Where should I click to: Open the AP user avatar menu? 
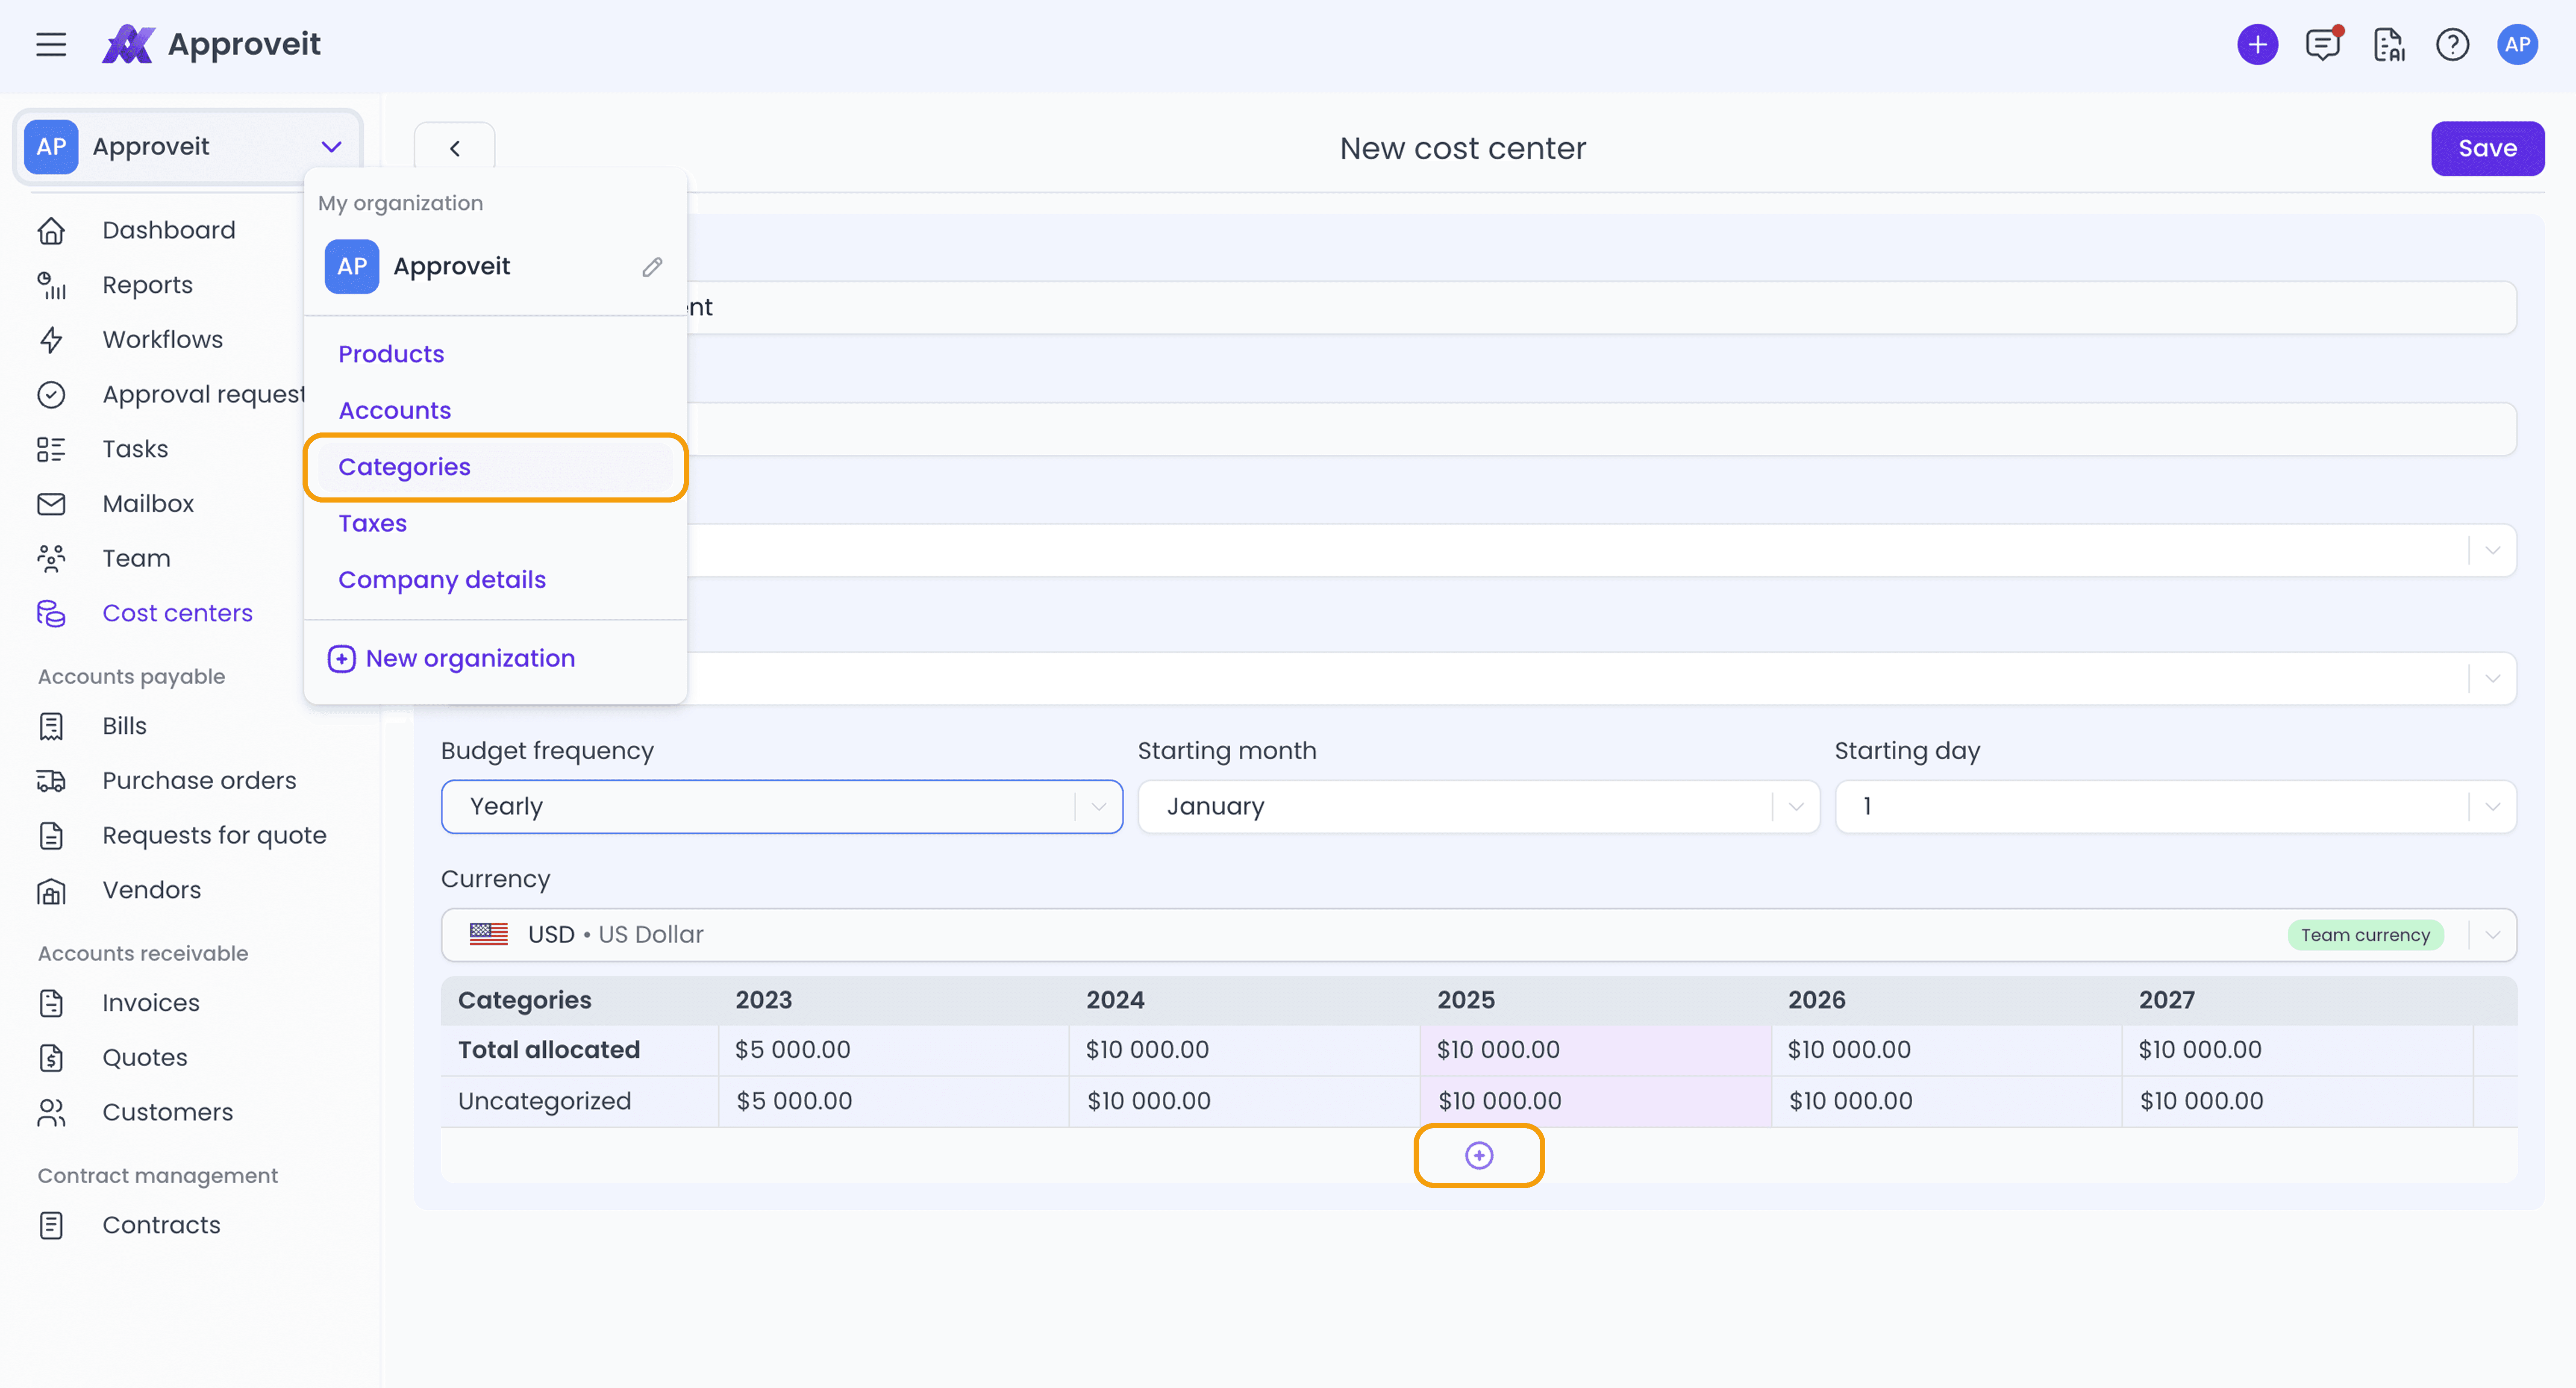[x=2517, y=44]
